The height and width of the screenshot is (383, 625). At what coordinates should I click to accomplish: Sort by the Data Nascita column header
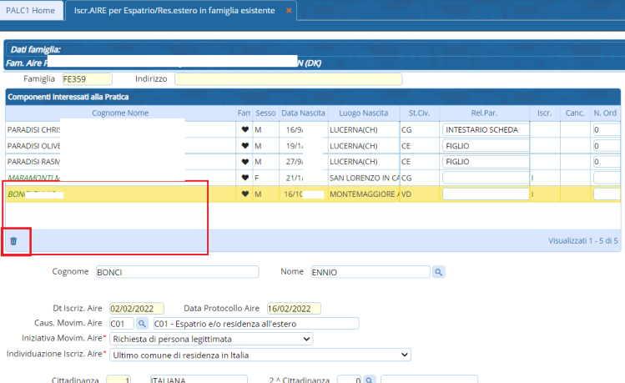pos(302,113)
